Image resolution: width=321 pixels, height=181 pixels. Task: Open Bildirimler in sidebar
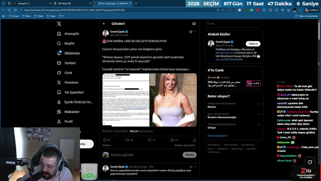69,53
